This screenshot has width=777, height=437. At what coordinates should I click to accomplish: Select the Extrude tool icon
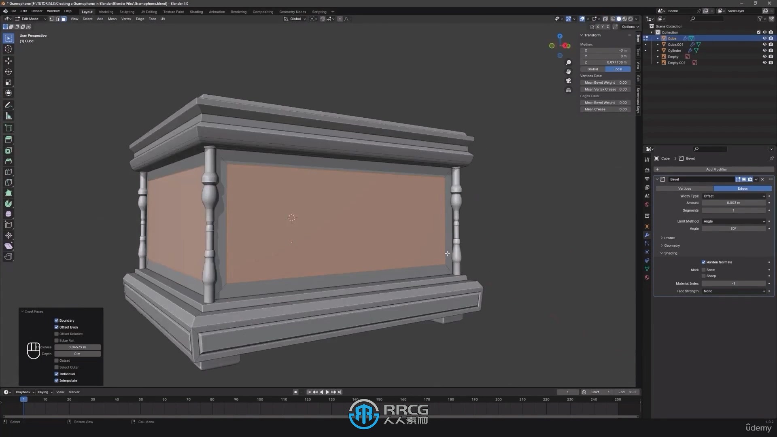pyautogui.click(x=7, y=127)
